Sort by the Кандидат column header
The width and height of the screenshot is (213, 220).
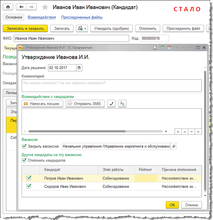[69, 170]
